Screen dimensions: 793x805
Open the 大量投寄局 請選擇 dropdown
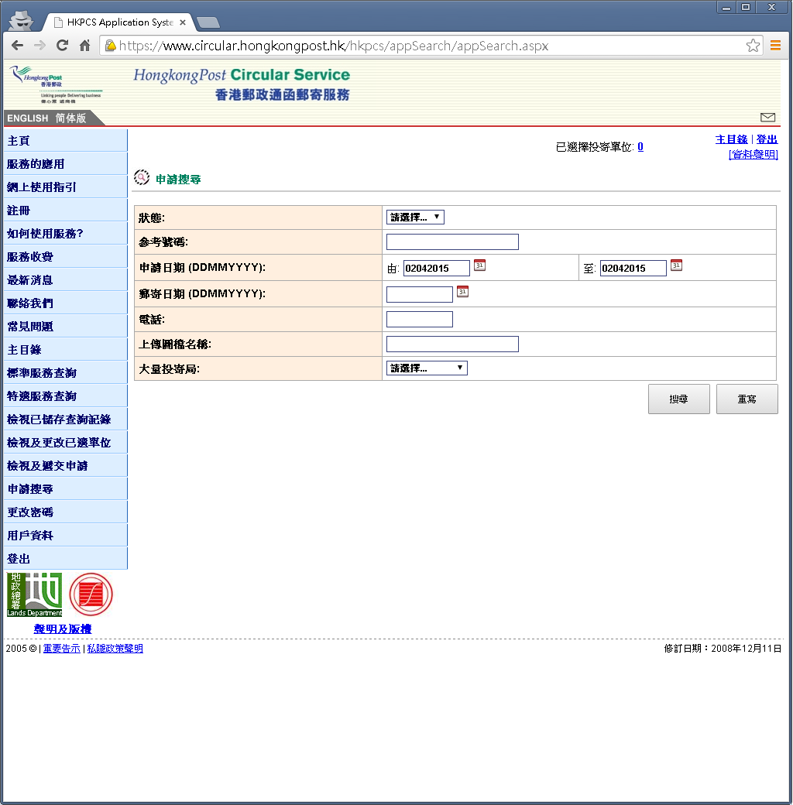[x=427, y=368]
